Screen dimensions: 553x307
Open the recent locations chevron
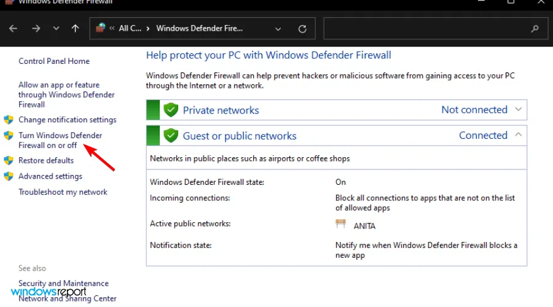click(56, 29)
